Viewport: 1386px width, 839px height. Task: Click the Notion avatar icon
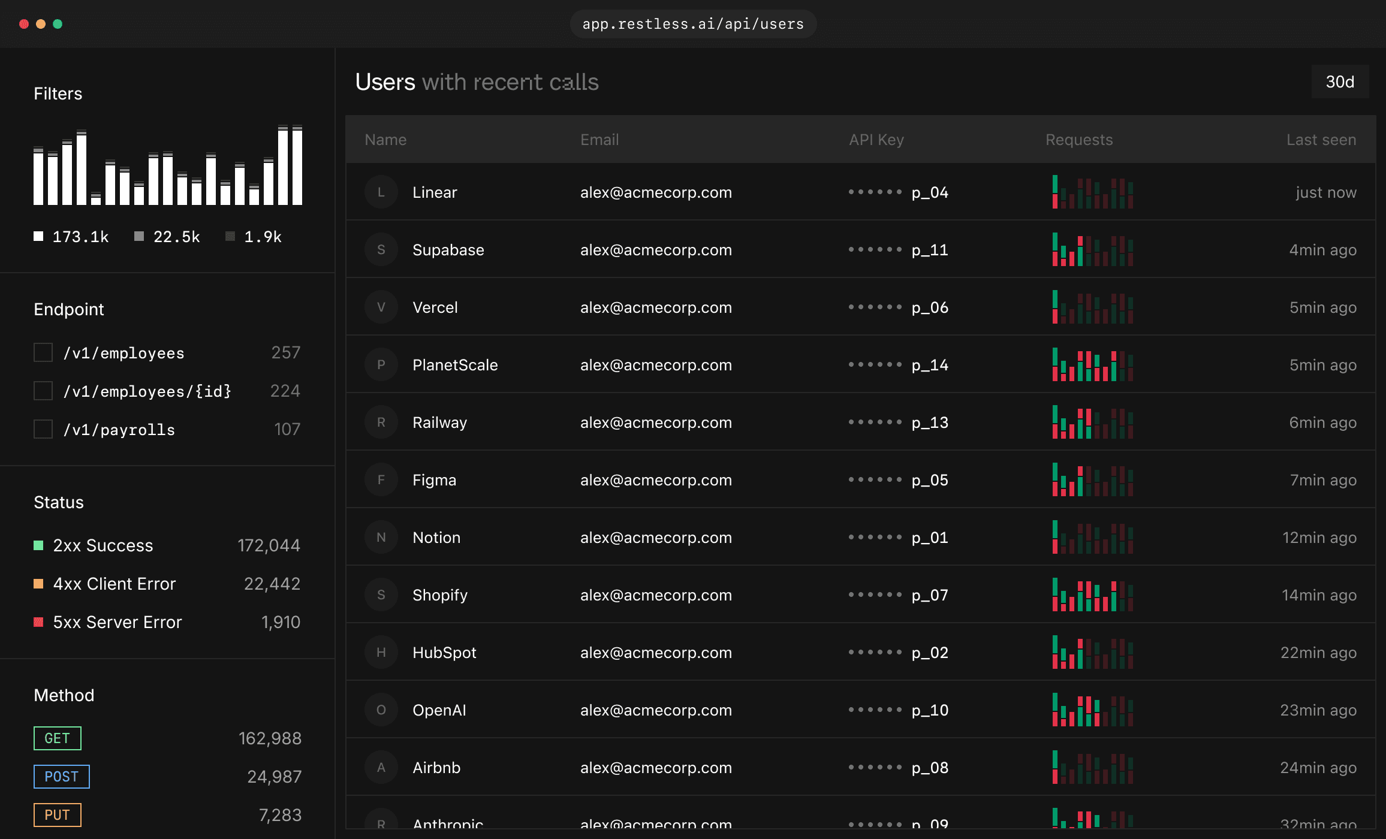[x=381, y=538]
